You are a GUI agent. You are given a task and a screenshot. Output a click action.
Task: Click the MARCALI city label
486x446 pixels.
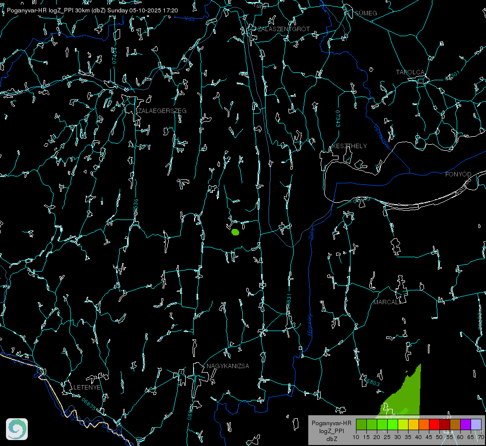coord(387,302)
